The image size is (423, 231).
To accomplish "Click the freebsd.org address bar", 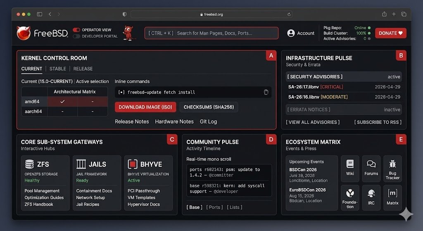I will click(211, 14).
